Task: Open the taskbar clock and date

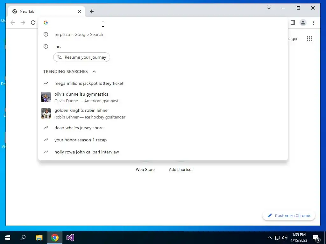Action: (x=299, y=238)
